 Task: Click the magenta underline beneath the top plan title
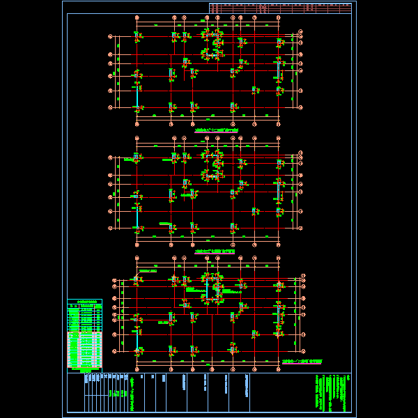[216, 132]
